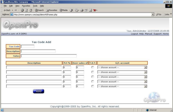Expand the first G/L account dropdown
This screenshot has height=112, width=173.
[x=146, y=68]
